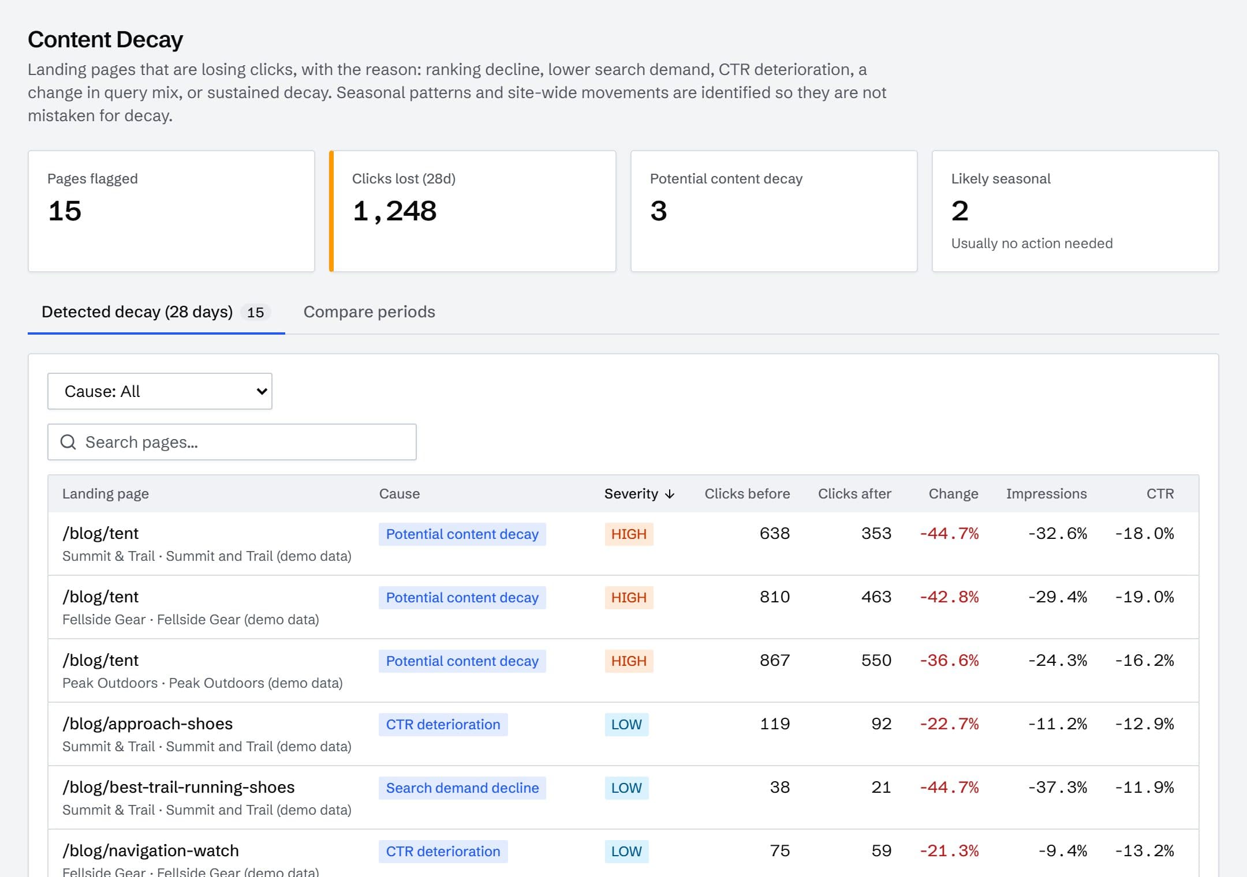Click the 15 count badge on Detected decay tab
Viewport: 1247px width, 877px height.
[x=256, y=312]
